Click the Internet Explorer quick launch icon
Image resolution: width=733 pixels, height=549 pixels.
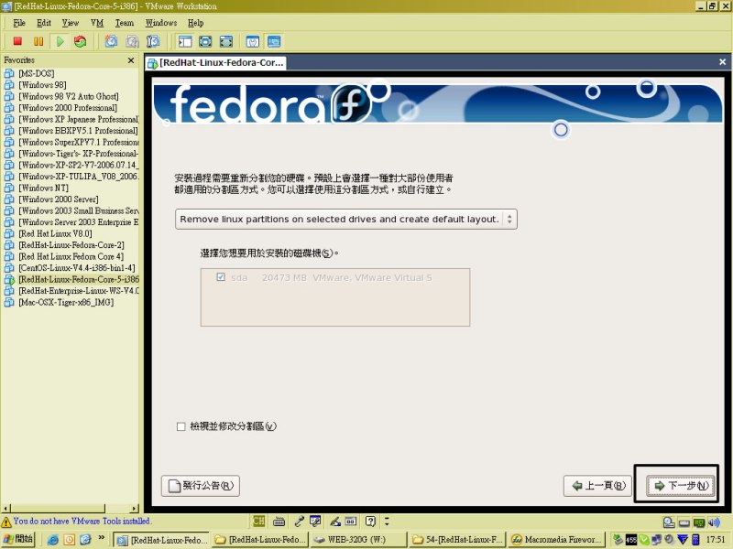click(53, 540)
